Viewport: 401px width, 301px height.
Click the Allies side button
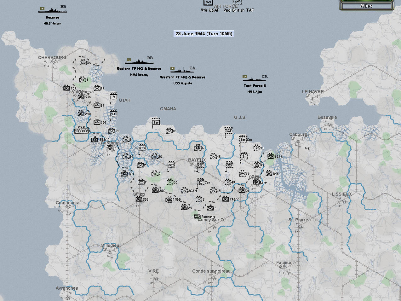coord(366,6)
